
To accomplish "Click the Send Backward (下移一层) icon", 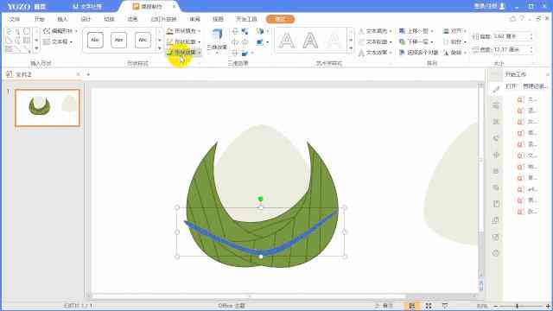I will [402, 41].
